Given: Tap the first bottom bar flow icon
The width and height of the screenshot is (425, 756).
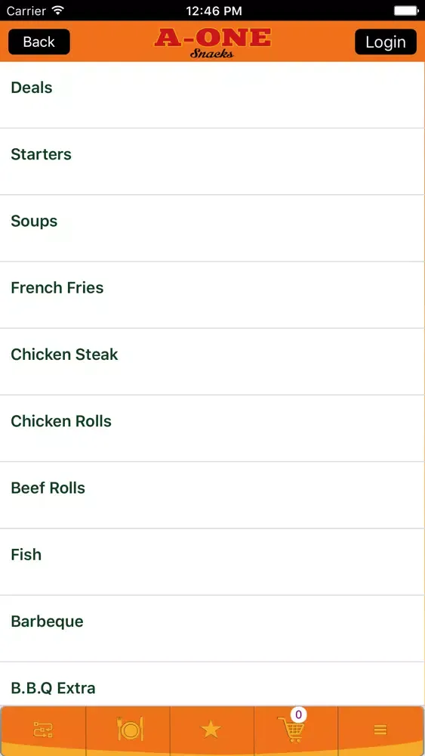Looking at the screenshot, I should pyautogui.click(x=43, y=730).
